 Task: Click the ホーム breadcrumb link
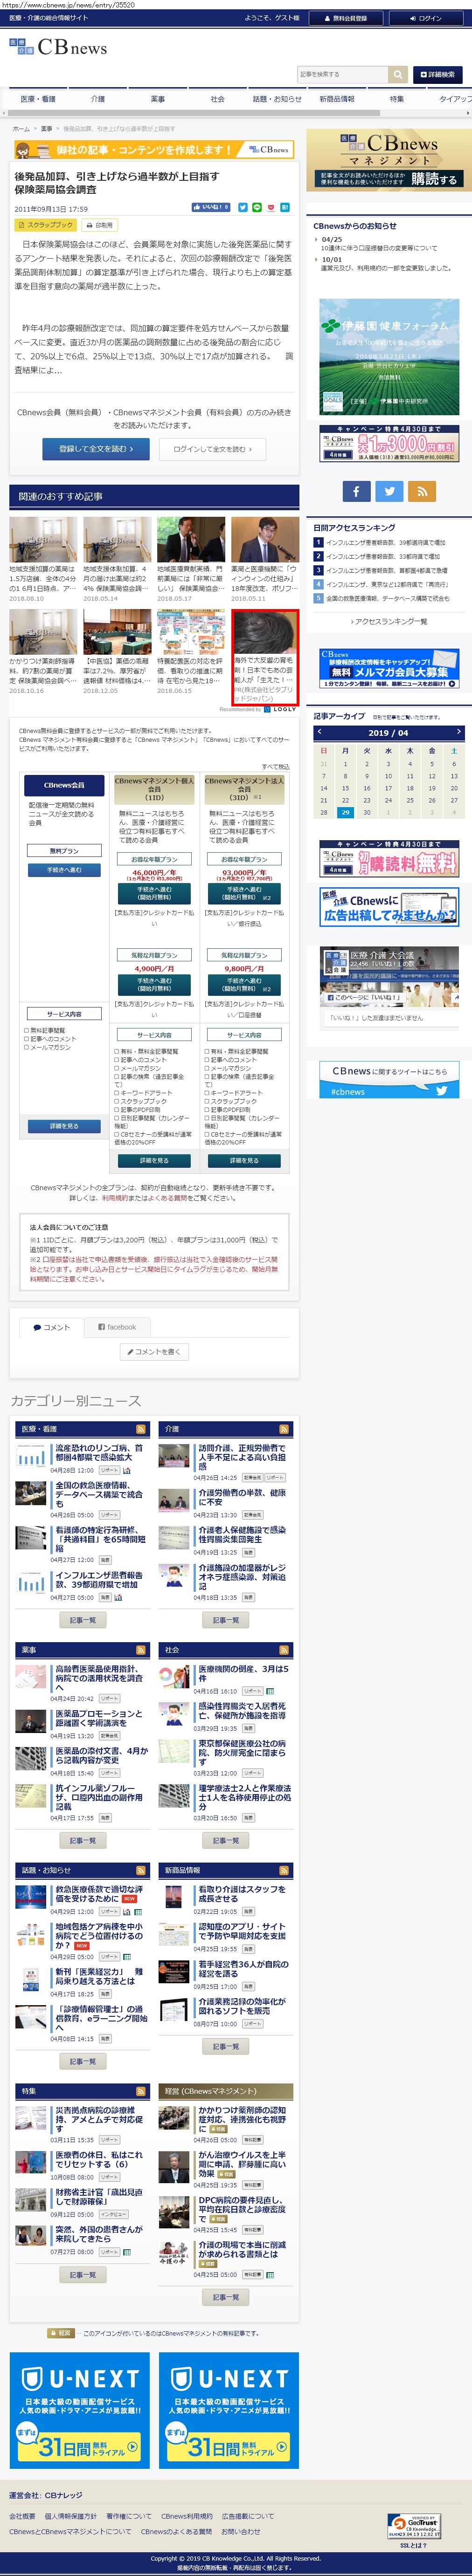[20, 129]
